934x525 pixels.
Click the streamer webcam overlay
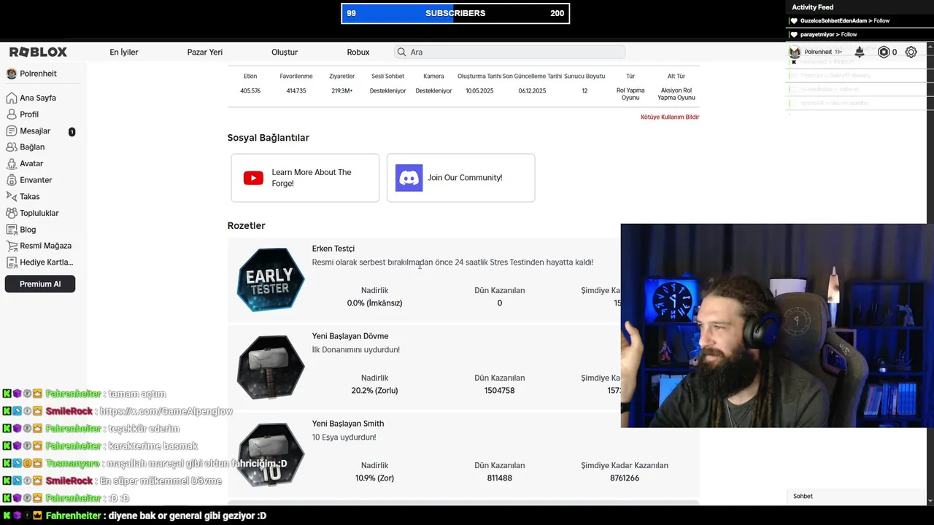pyautogui.click(x=777, y=325)
